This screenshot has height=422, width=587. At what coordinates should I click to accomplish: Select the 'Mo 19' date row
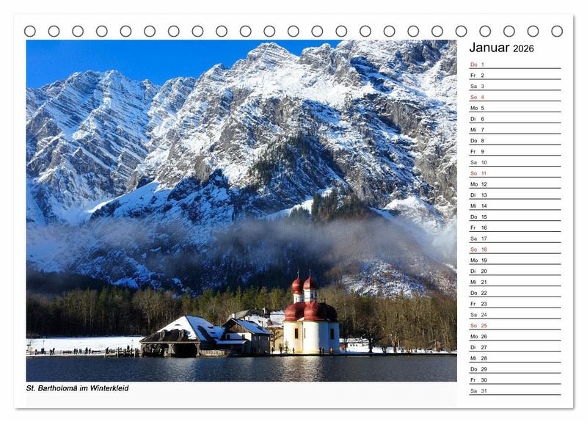pyautogui.click(x=515, y=260)
